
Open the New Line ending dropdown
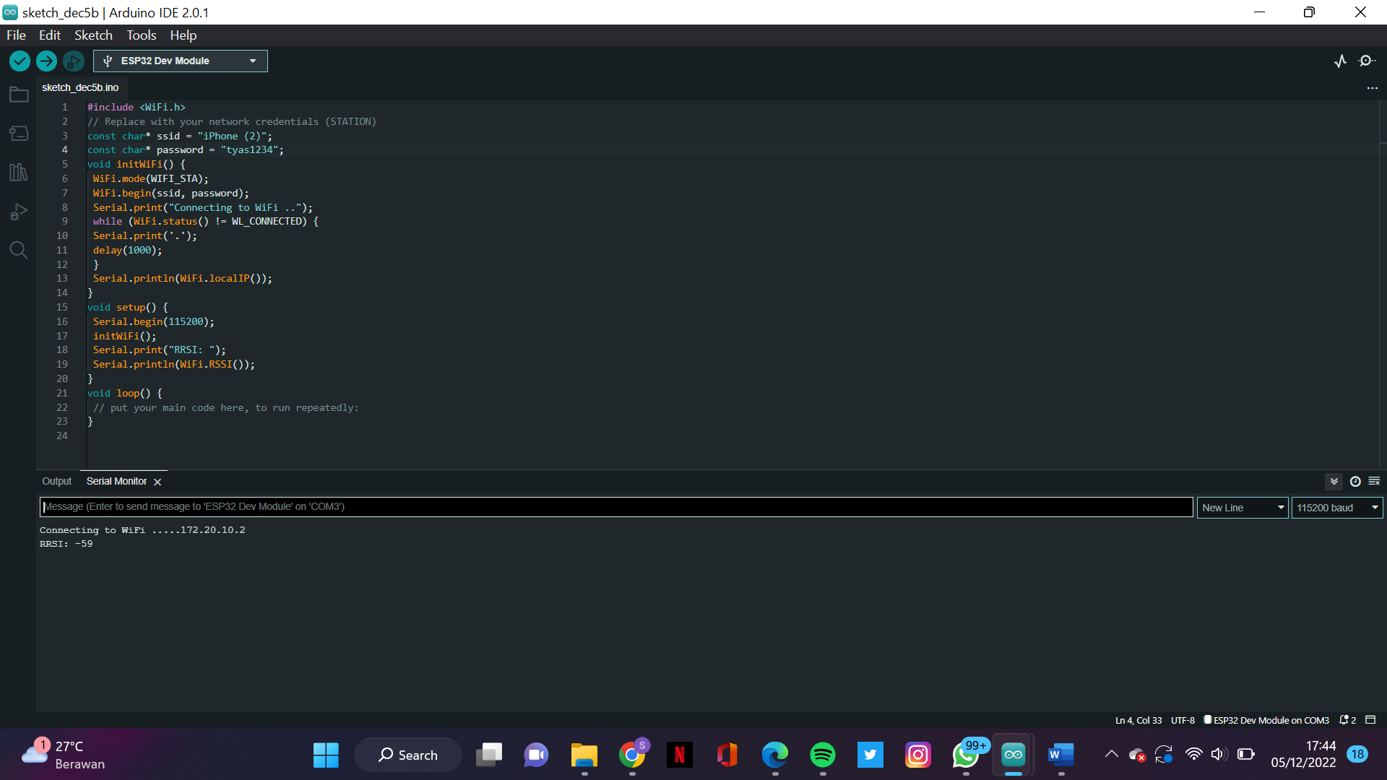tap(1243, 508)
